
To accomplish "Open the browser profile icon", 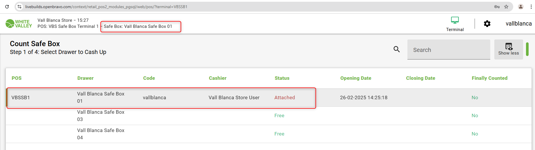I will [x=520, y=7].
